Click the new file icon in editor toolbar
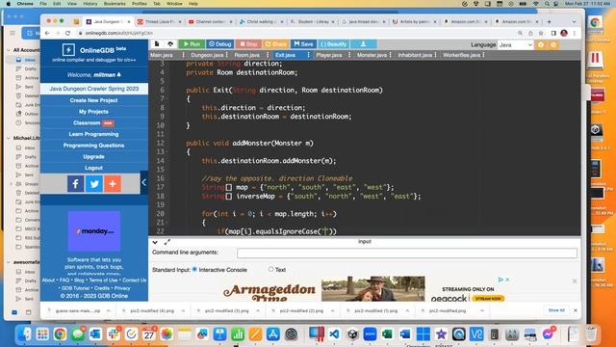616x347 pixels. point(157,44)
